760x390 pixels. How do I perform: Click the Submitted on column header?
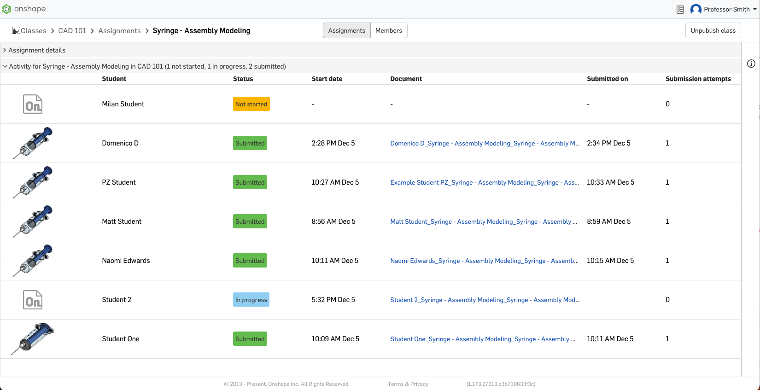point(607,79)
